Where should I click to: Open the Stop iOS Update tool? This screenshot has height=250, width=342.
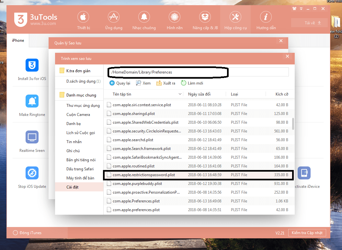[32, 177]
